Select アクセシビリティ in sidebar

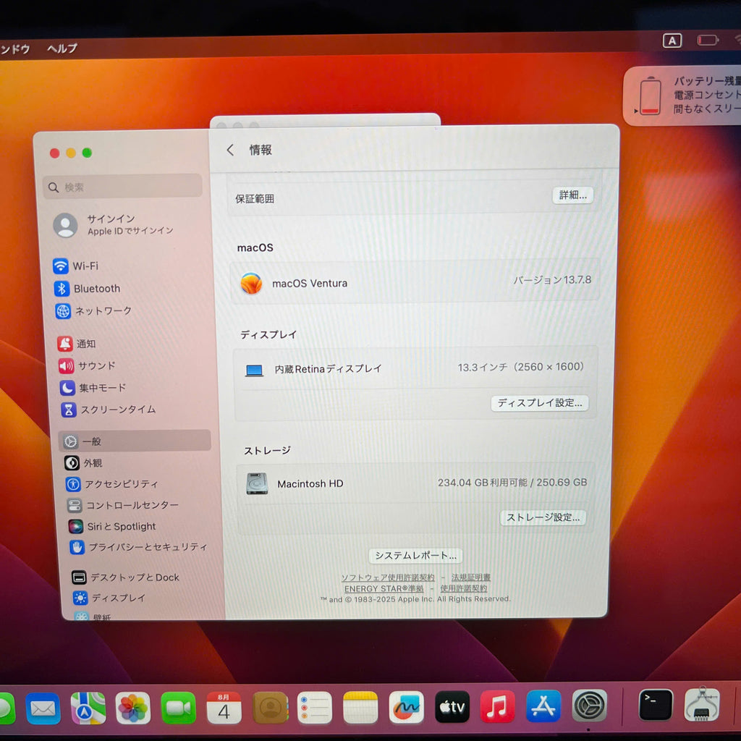click(x=112, y=484)
